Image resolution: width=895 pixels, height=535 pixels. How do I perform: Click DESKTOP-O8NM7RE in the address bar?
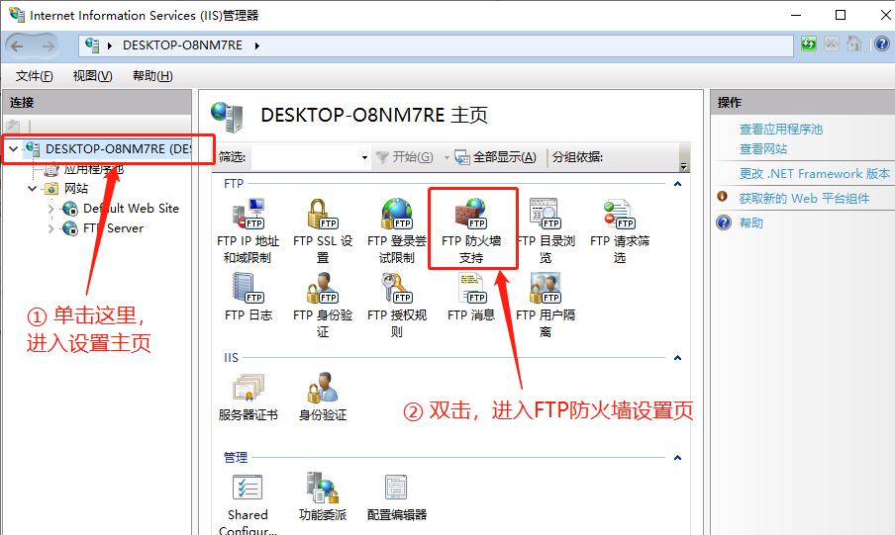(182, 45)
